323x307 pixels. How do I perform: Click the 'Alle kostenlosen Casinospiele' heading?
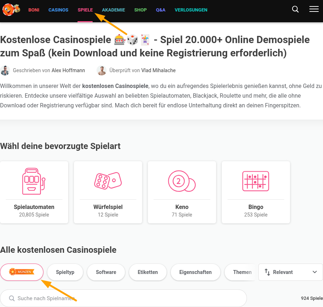click(x=58, y=250)
